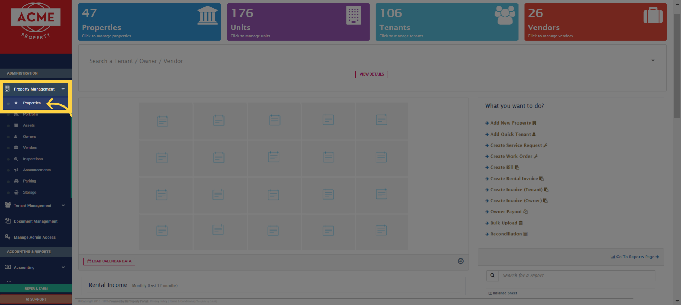Click Owner Payout link

(x=506, y=212)
